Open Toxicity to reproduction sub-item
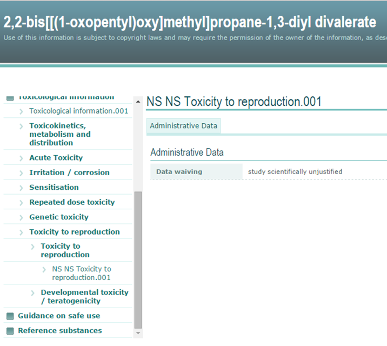Screen dimensions: 387x346 pyautogui.click(x=65, y=250)
